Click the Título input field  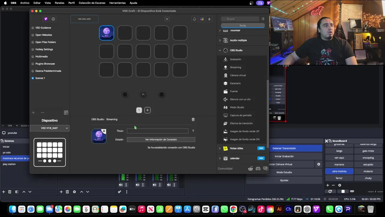[x=158, y=131]
